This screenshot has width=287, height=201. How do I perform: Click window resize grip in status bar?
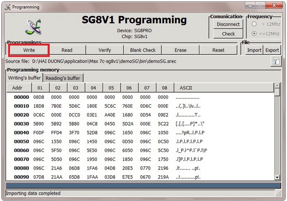coord(278,193)
